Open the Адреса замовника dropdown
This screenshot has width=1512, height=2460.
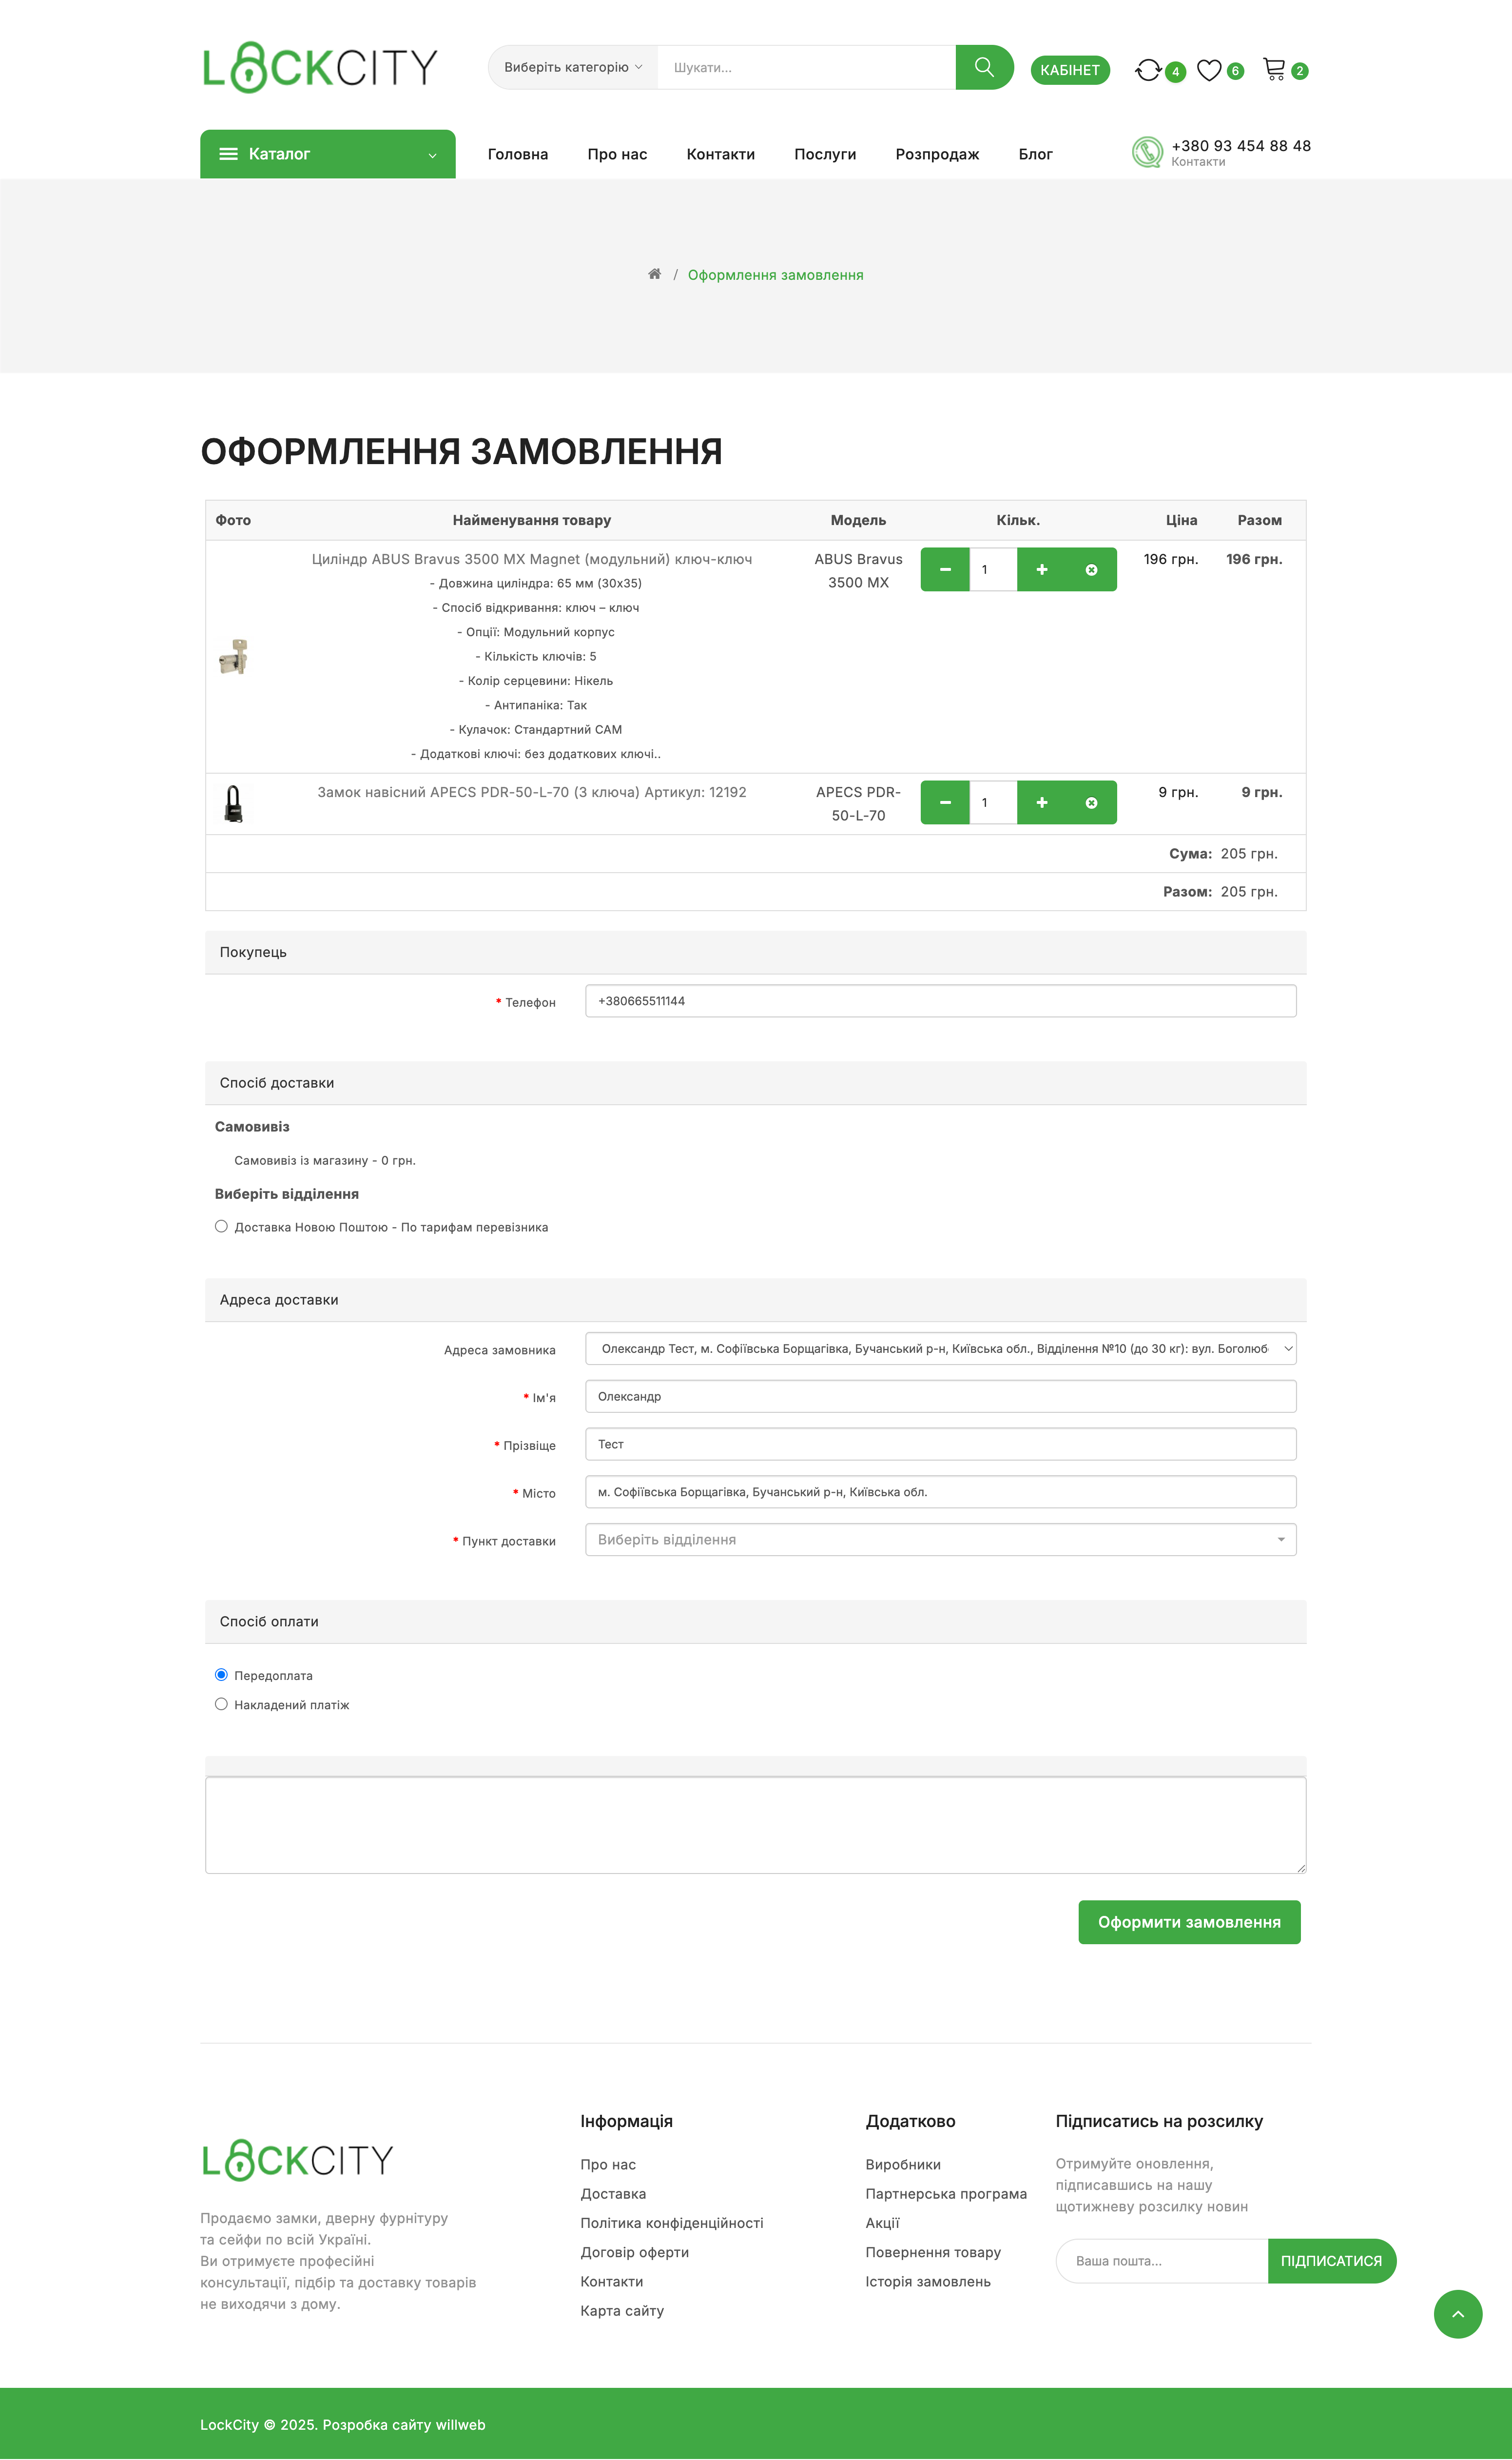point(941,1349)
